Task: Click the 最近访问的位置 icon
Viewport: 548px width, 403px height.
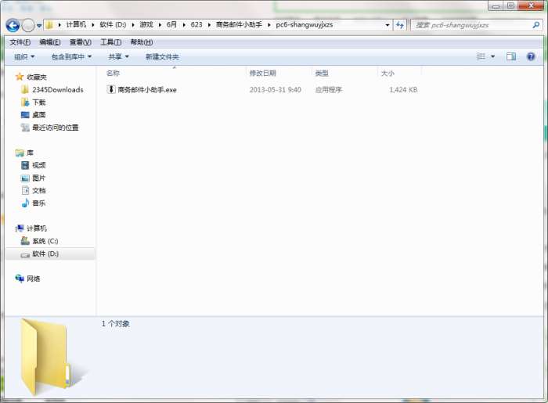Action: click(25, 128)
